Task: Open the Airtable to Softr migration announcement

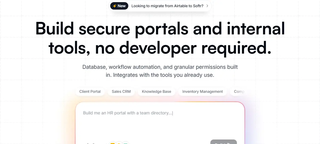Action: point(161,6)
